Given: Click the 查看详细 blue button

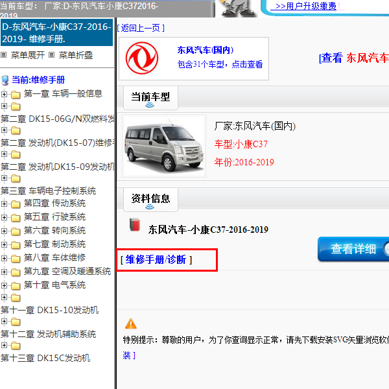Looking at the screenshot, I should (x=353, y=249).
